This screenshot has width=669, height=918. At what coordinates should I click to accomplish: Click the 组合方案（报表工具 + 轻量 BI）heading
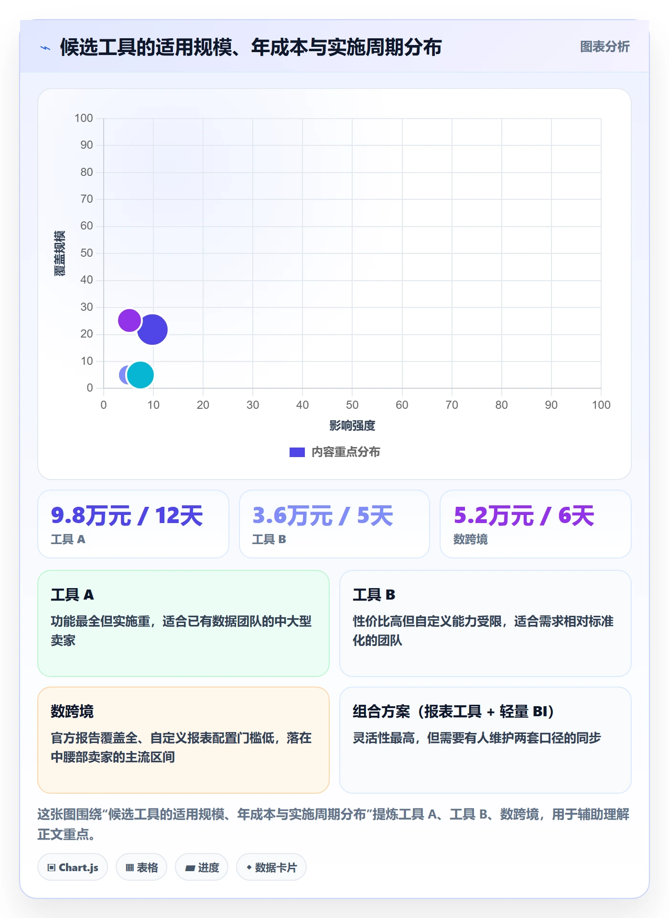[454, 711]
